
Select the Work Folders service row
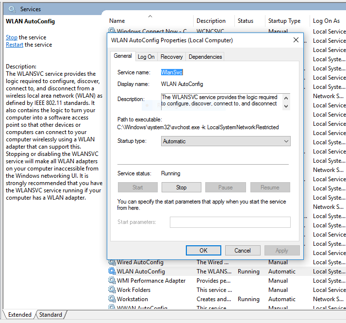click(227, 290)
